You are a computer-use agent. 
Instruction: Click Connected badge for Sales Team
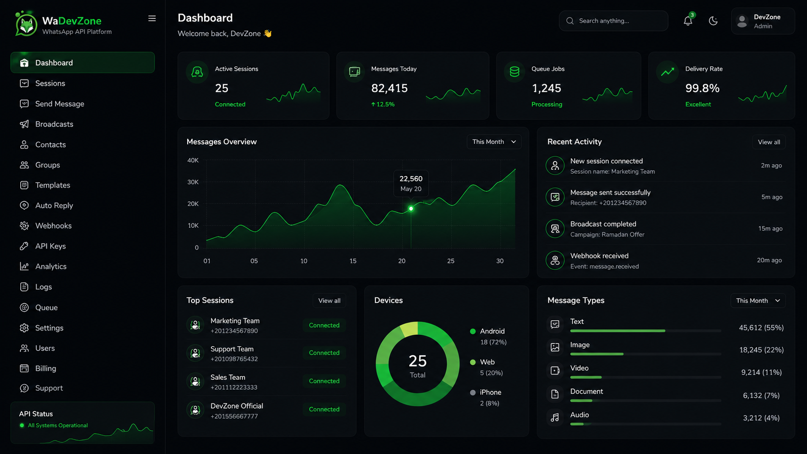[324, 381]
